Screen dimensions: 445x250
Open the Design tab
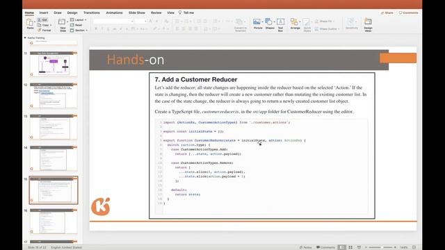pos(72,12)
